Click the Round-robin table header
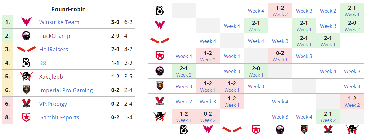Screen dimensions: 366x137 pos(68,9)
